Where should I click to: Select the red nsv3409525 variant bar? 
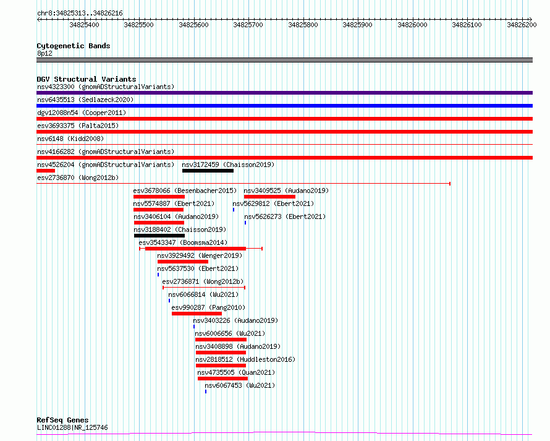click(x=269, y=197)
